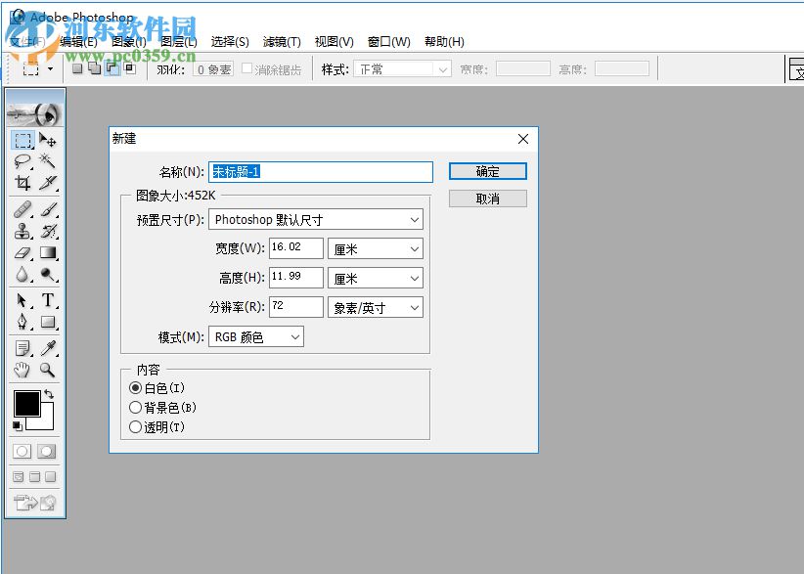Open the 模式 dropdown showing RGB 颜色

[256, 335]
